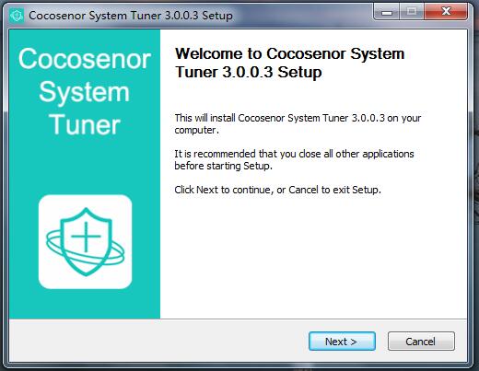
Task: Click the Welcome to Cocosenor System Tuner heading
Action: (x=289, y=63)
